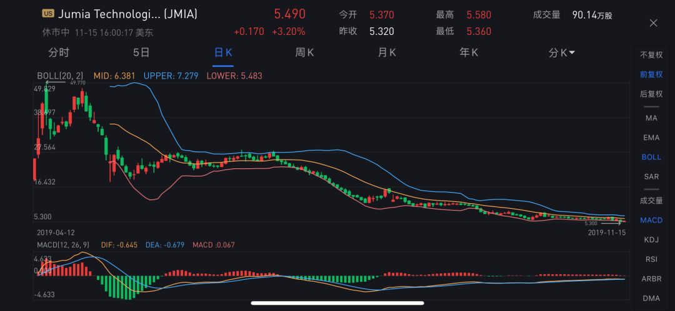The width and height of the screenshot is (675, 311).
Task: Enable the SAR overlay indicator
Action: [x=651, y=176]
